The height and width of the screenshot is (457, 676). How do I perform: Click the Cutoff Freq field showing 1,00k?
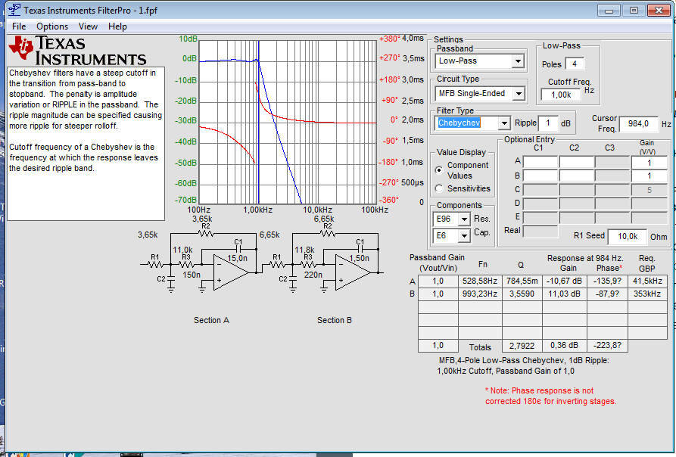click(561, 95)
